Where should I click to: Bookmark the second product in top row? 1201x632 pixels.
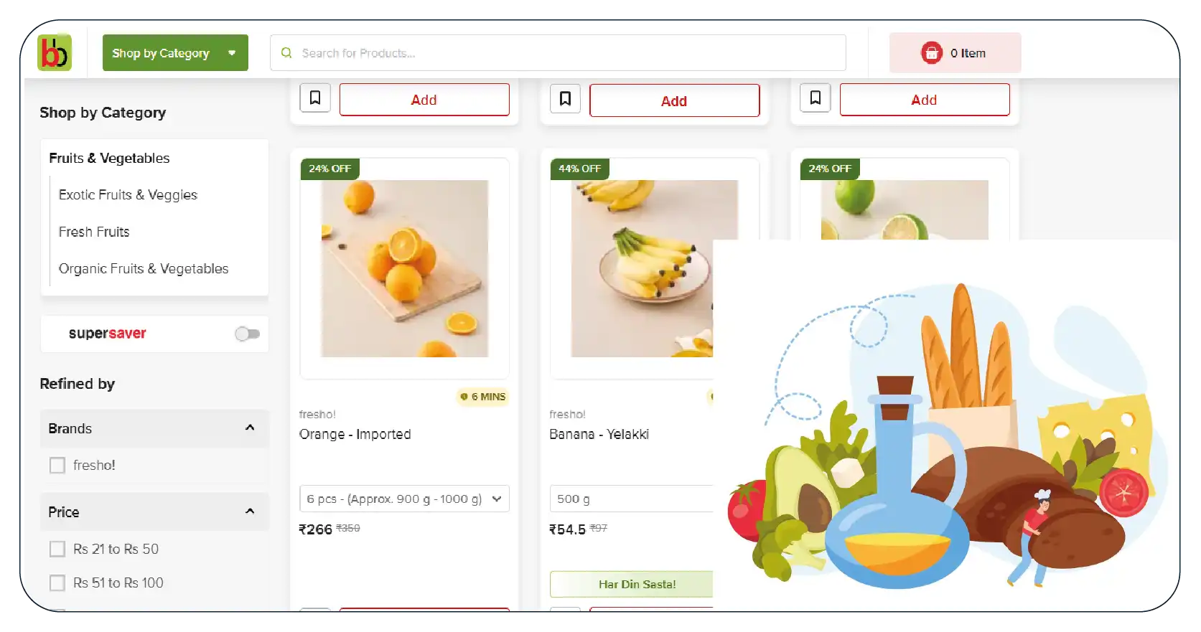[x=565, y=98]
